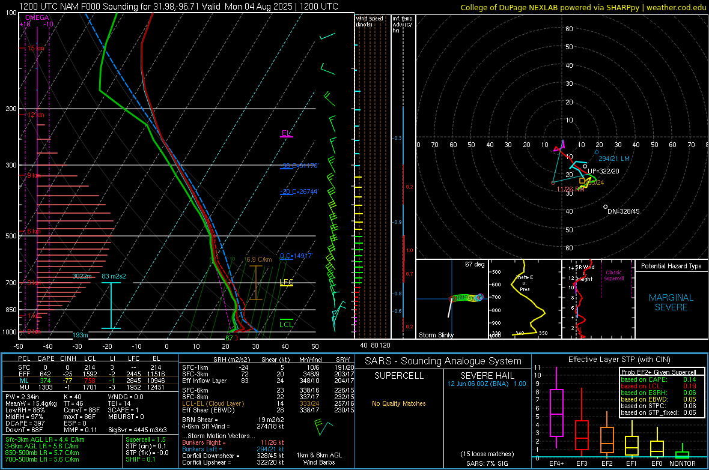Click the magenta EF4+ box plot

(556, 409)
